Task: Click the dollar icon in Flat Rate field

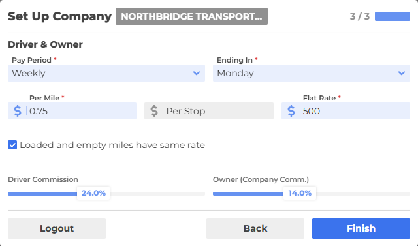Action: click(291, 111)
